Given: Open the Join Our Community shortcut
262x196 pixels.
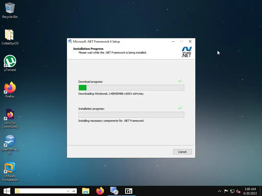Looking at the screenshot, I should [x=10, y=119].
